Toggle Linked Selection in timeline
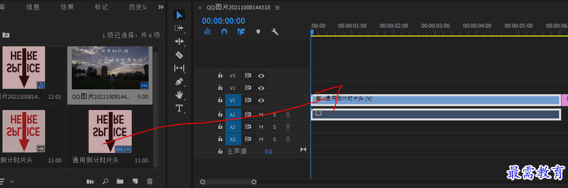 (241, 32)
